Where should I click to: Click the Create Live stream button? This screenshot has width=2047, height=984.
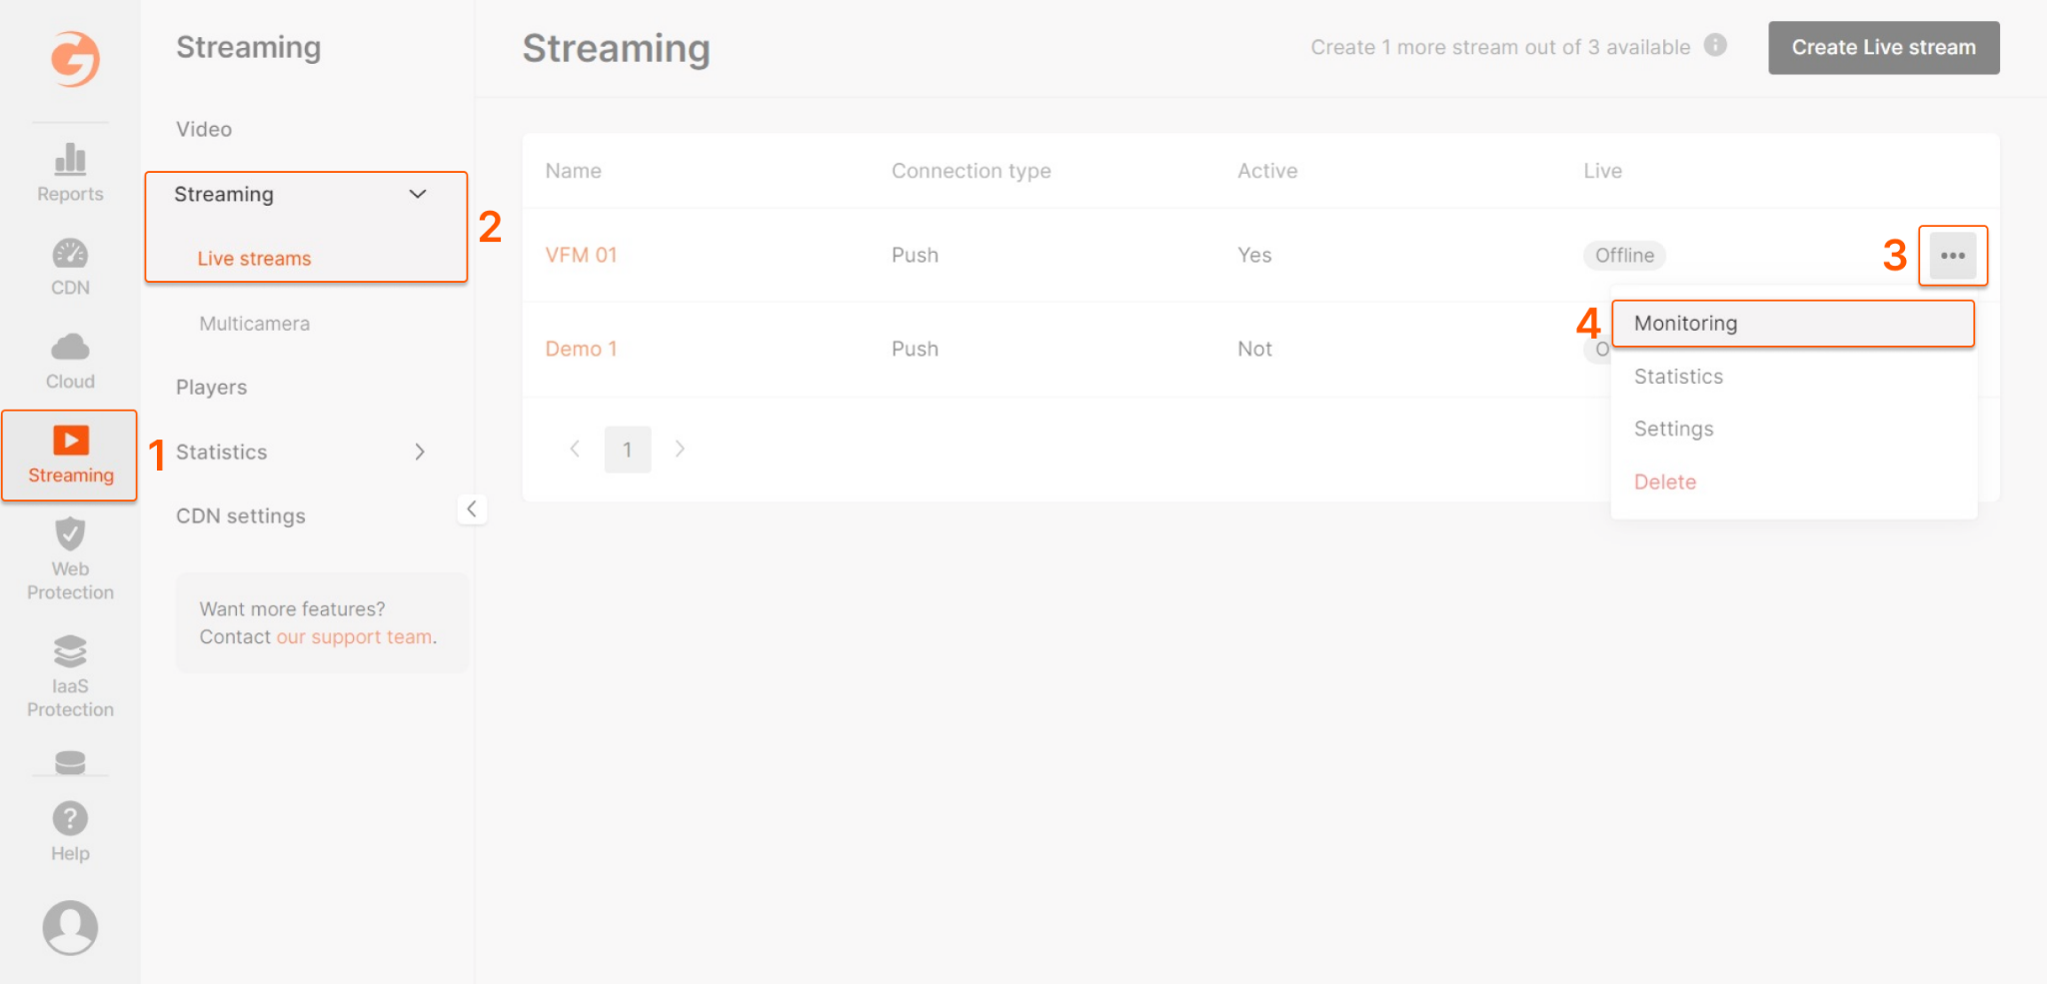[x=1882, y=47]
